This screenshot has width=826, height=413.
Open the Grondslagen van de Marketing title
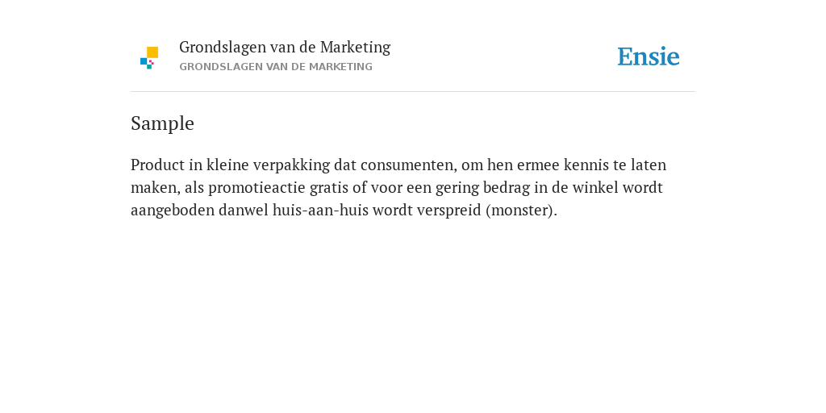[x=285, y=48]
